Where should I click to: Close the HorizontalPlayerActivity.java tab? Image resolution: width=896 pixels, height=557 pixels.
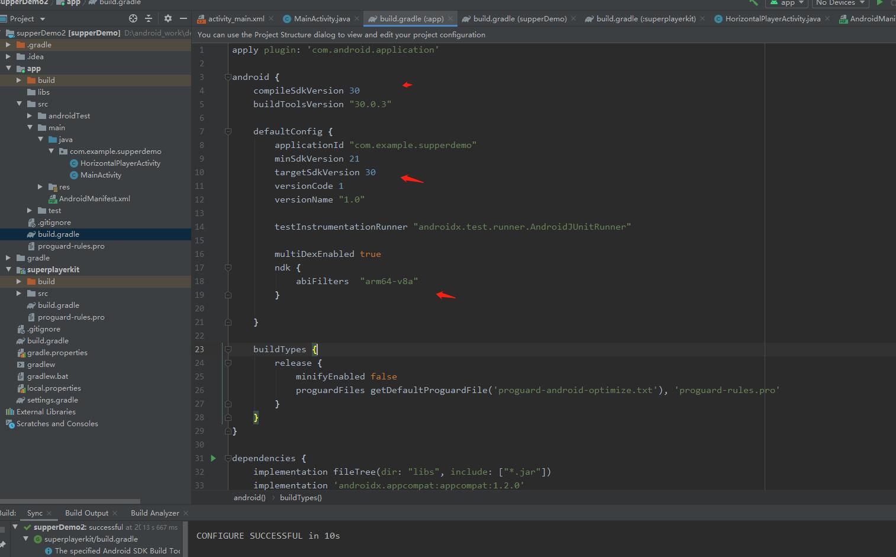[x=827, y=19]
